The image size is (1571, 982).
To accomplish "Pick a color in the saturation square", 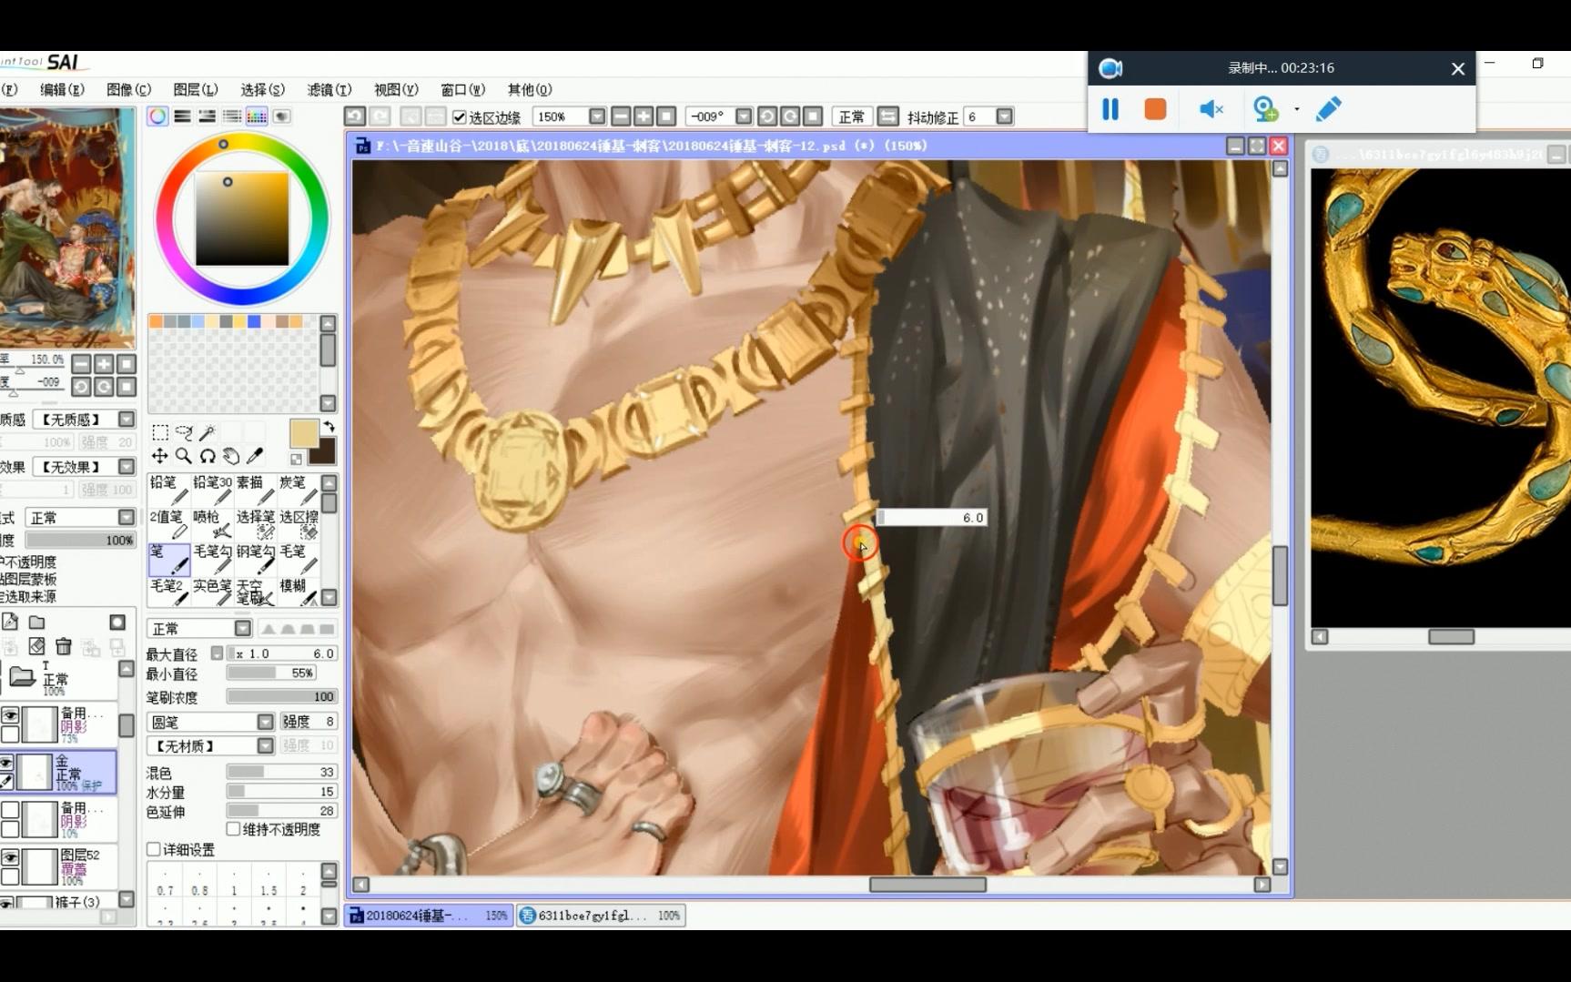I will [243, 219].
